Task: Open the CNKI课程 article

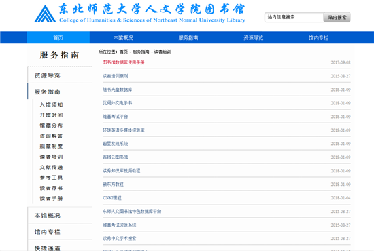Action: click(x=112, y=198)
